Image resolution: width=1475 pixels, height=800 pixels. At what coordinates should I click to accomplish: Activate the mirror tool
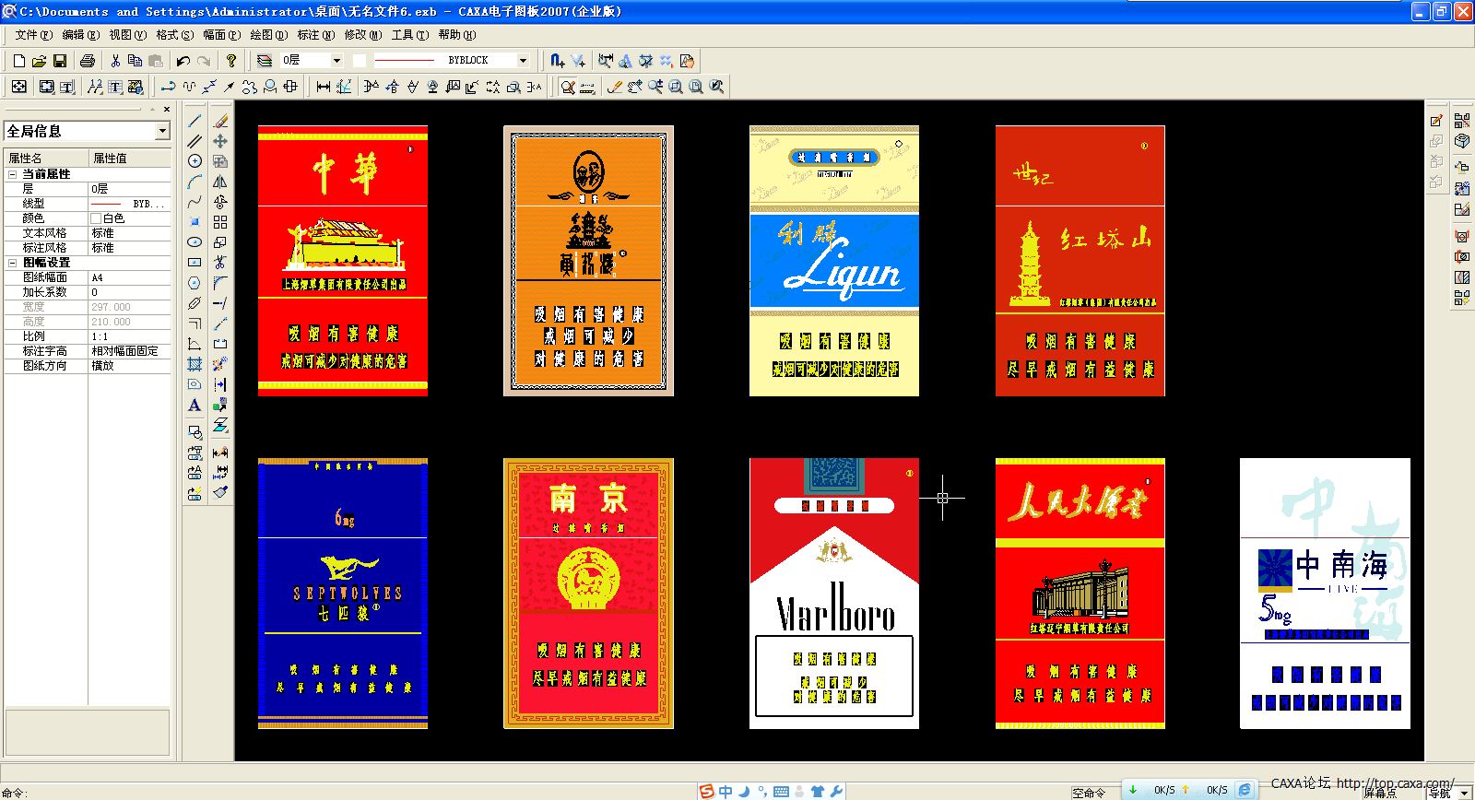pos(220,182)
